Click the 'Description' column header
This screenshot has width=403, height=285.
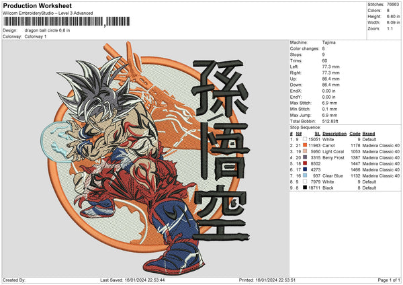(x=334, y=134)
